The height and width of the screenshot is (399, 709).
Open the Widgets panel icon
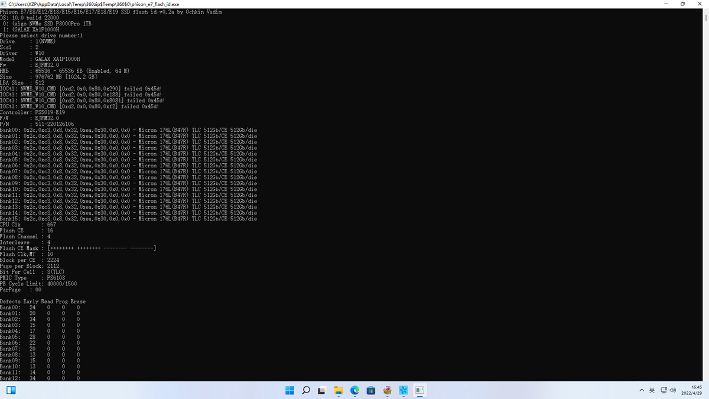[10, 390]
